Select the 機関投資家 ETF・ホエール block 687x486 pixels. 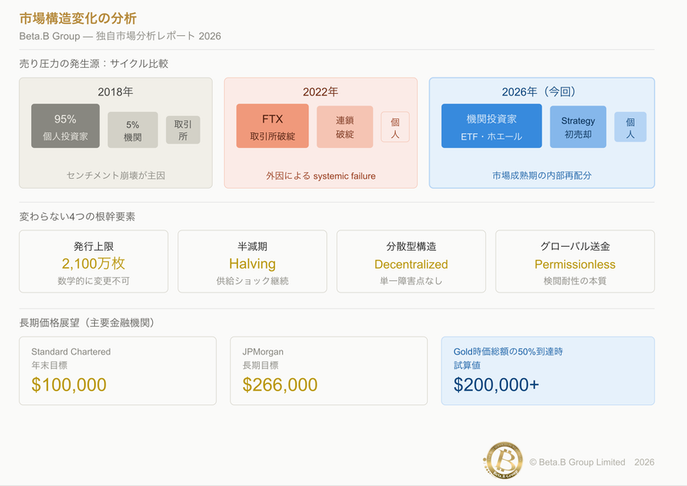[492, 126]
